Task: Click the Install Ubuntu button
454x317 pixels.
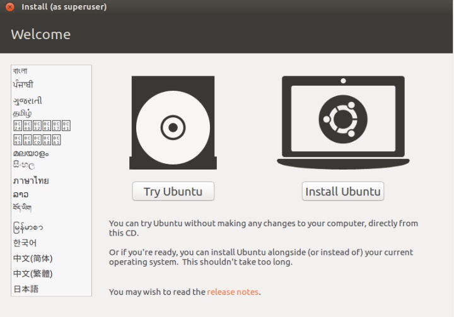Action: pos(343,192)
